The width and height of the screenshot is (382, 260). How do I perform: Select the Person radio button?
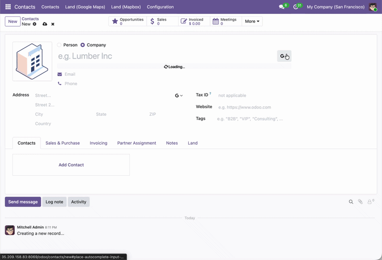point(59,45)
